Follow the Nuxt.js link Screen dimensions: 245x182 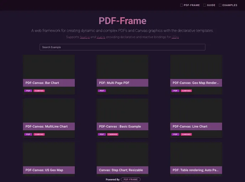[x=85, y=37]
